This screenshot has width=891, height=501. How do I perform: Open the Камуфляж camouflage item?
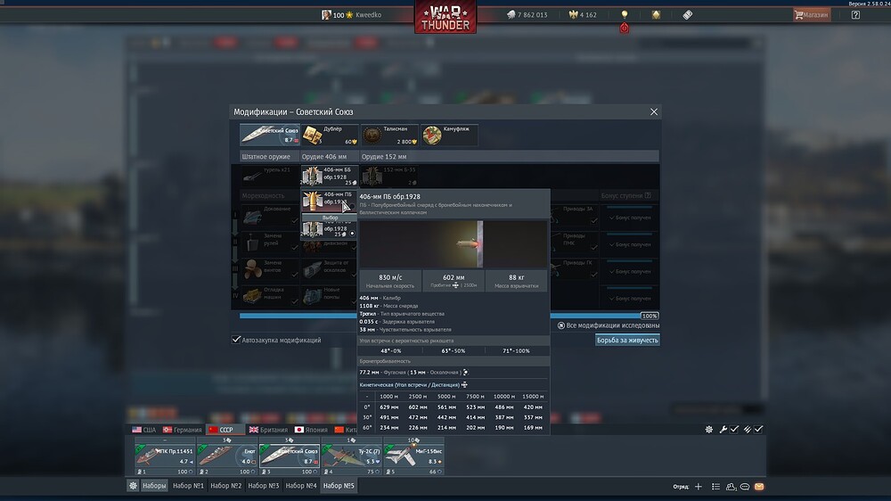coord(449,135)
